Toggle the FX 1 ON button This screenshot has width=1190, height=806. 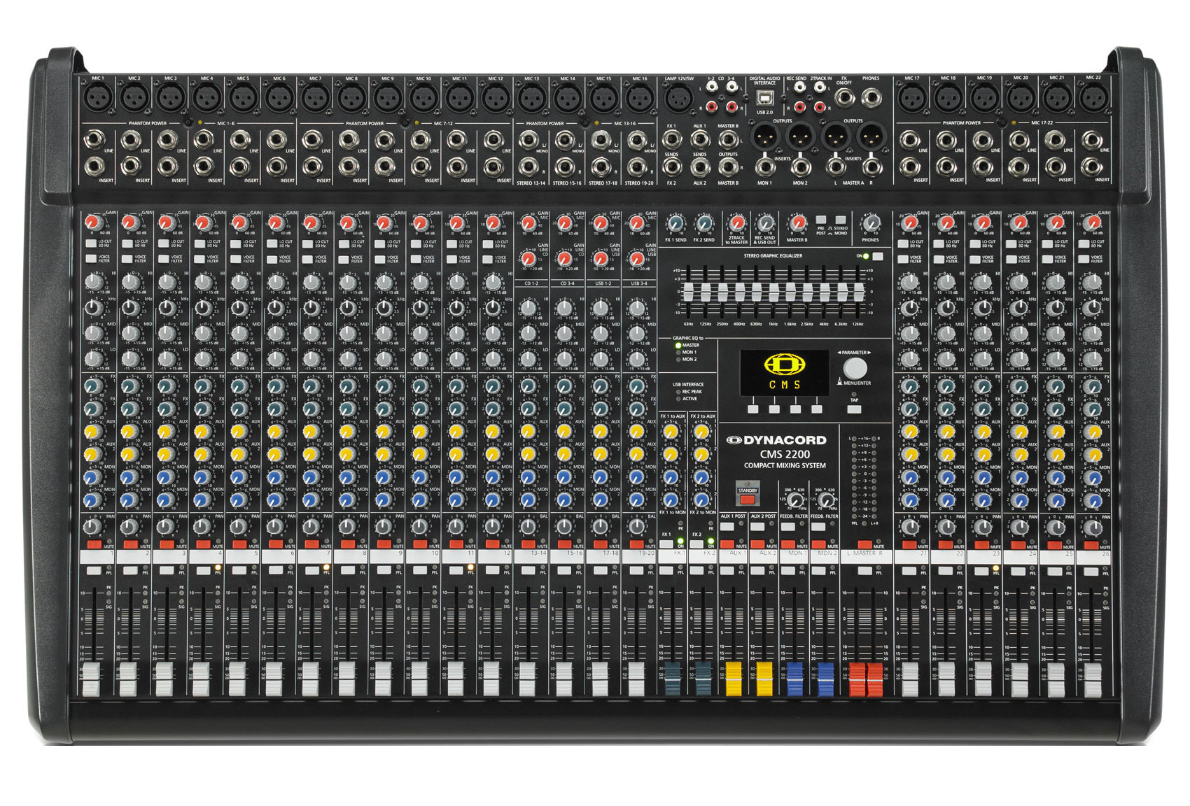667,544
